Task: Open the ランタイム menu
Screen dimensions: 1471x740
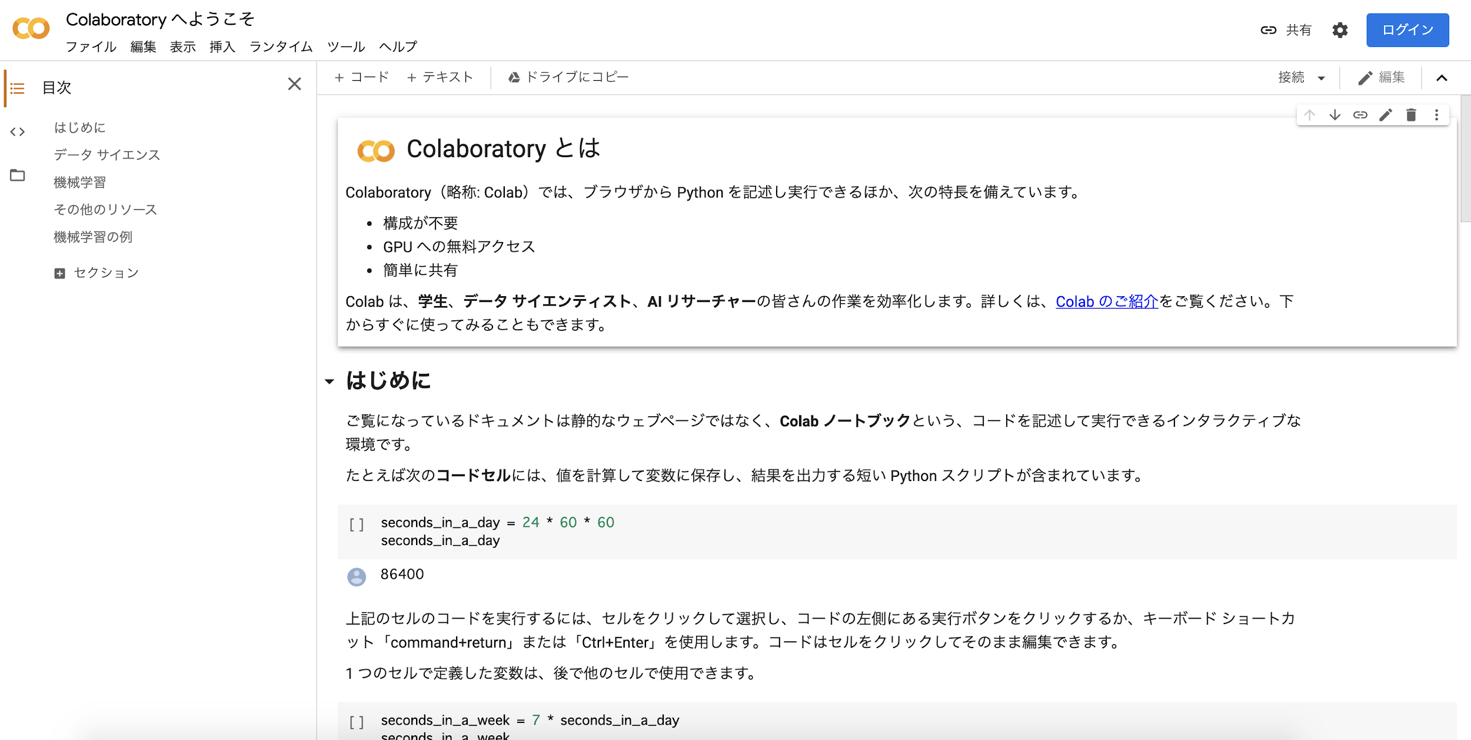Action: (x=281, y=47)
